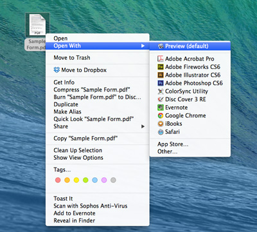Select the Sample Form PDF file thumbnail
257x232 pixels.
pyautogui.click(x=37, y=24)
